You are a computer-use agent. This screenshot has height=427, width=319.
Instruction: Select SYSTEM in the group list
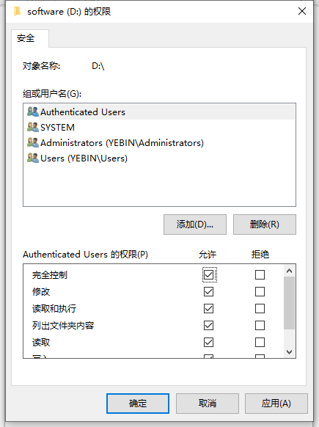click(57, 128)
